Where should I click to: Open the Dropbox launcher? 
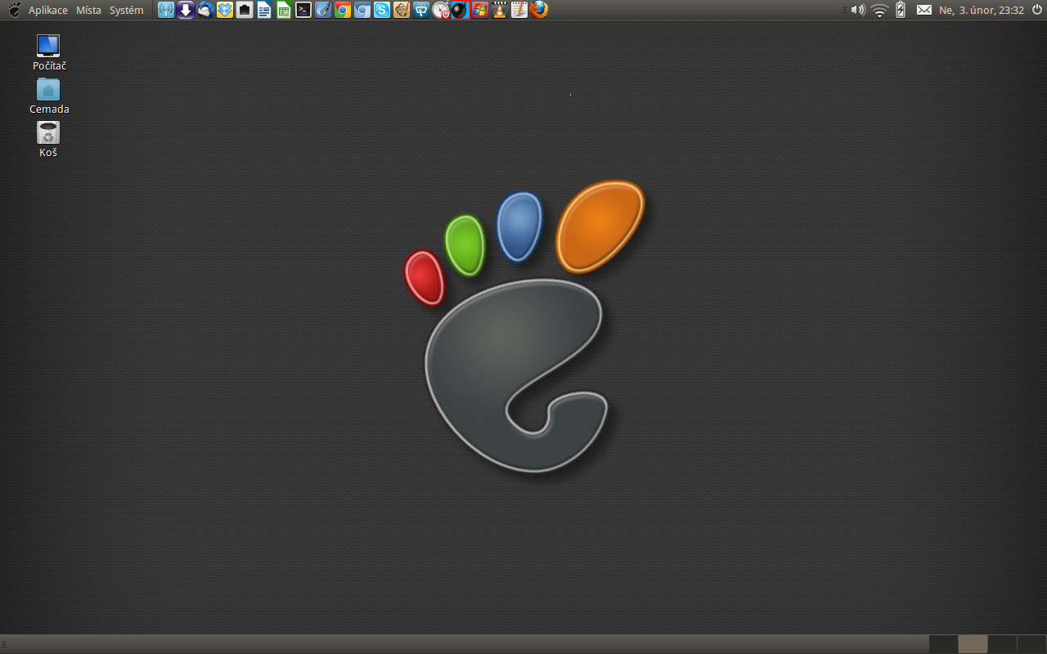225,10
